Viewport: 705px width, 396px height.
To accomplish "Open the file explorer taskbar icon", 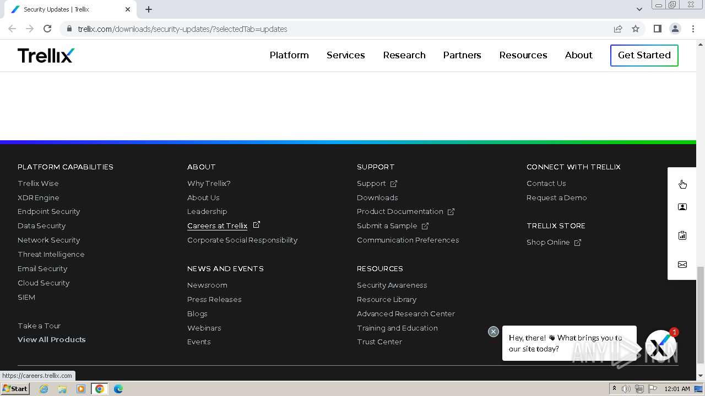I will [x=62, y=389].
